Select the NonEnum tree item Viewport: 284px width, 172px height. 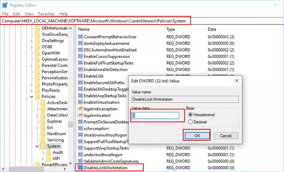(x=56, y=134)
